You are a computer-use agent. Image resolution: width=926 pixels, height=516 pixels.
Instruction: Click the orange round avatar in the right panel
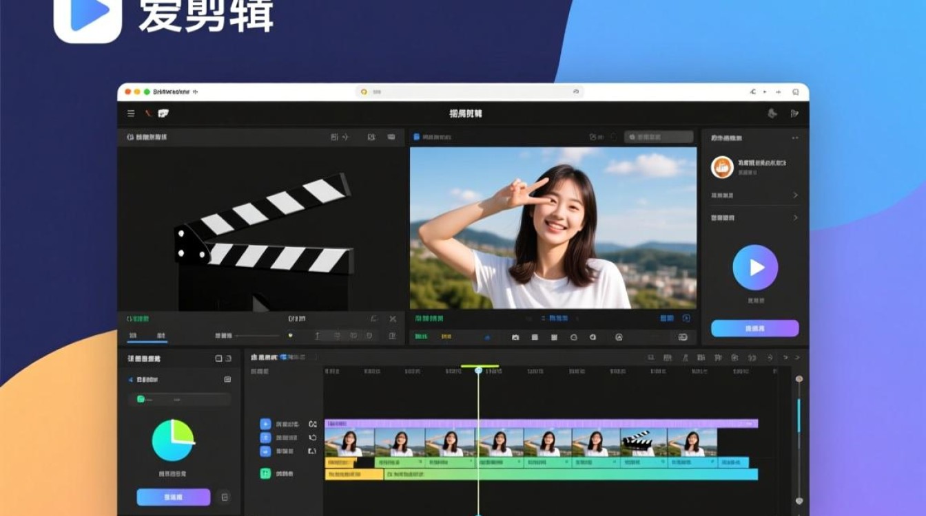tap(722, 166)
